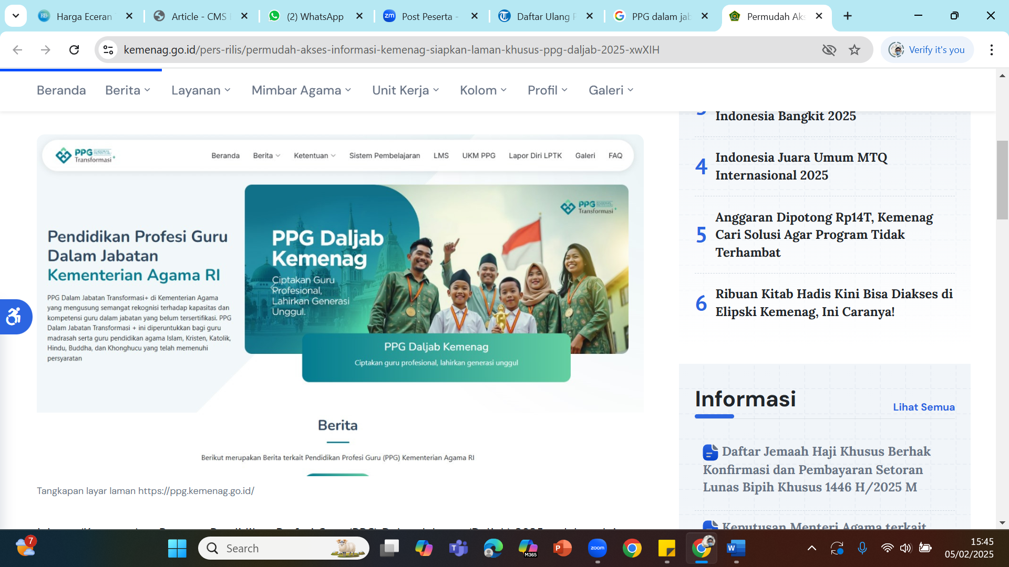The width and height of the screenshot is (1009, 567).
Task: Open a new browser tab
Action: coord(848,16)
